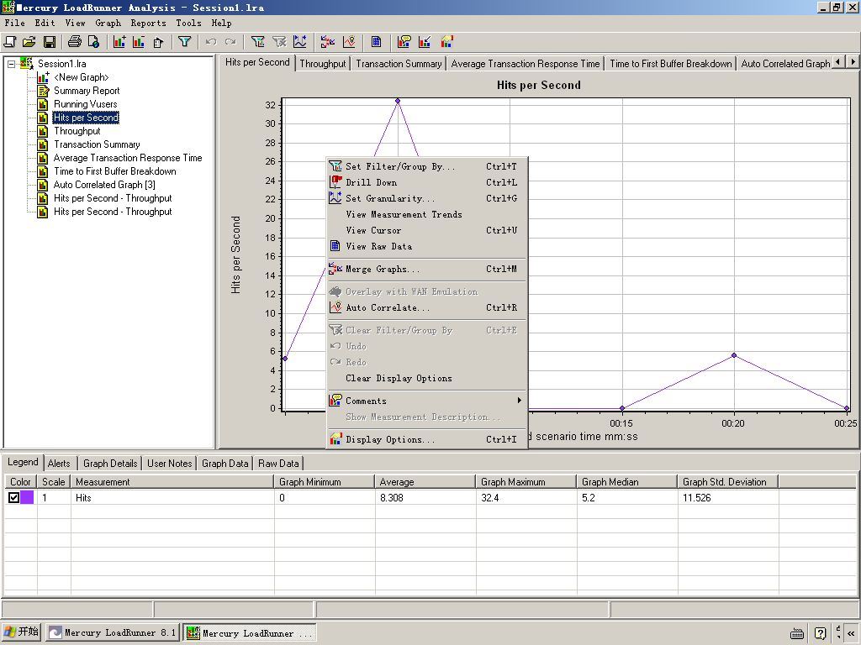The width and height of the screenshot is (861, 645).
Task: Switch to Mercury LoadRunner 8.1 taskbar window
Action: tap(113, 633)
